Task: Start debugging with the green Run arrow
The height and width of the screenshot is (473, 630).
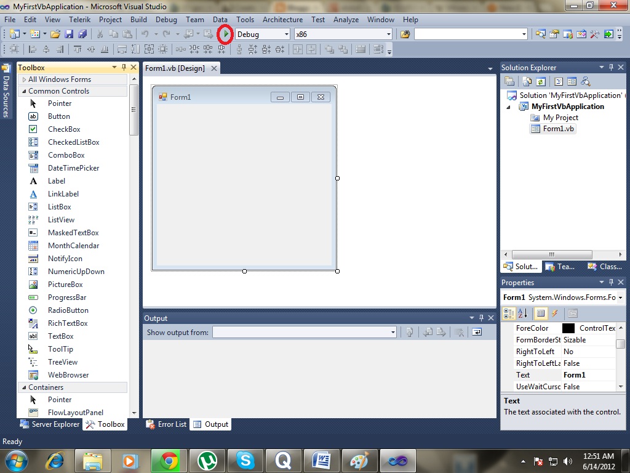Action: click(225, 34)
